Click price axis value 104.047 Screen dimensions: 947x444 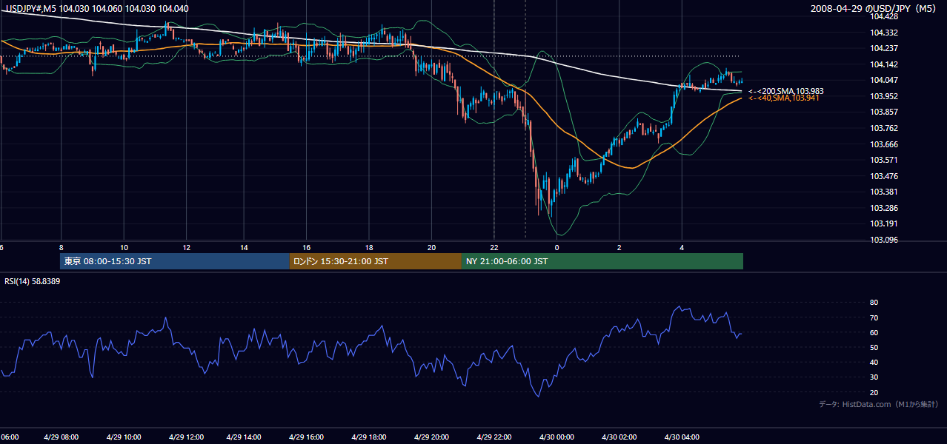[x=884, y=80]
